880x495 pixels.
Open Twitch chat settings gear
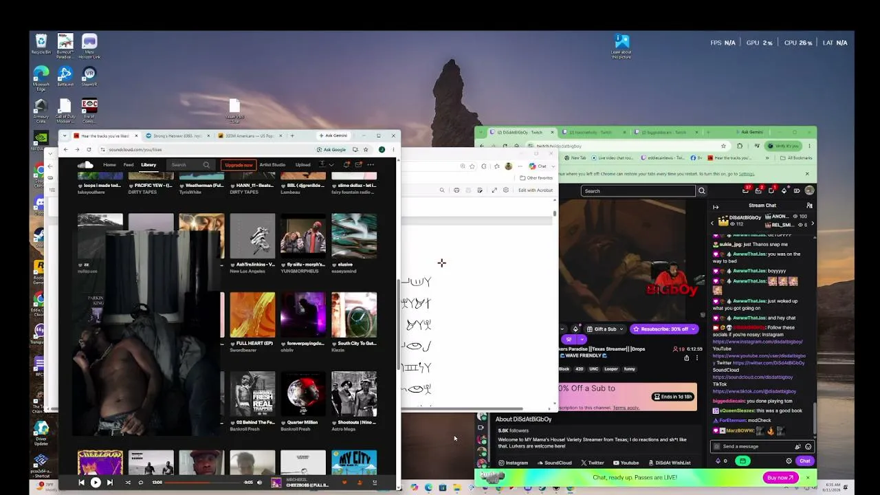pyautogui.click(x=789, y=461)
